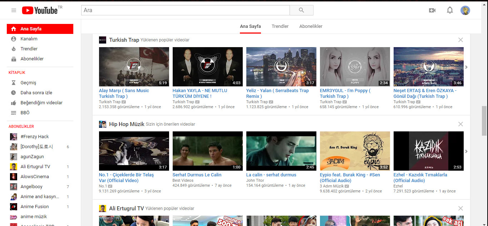
Task: Open the [Dorothy] subscription channel
Action: pos(40,147)
